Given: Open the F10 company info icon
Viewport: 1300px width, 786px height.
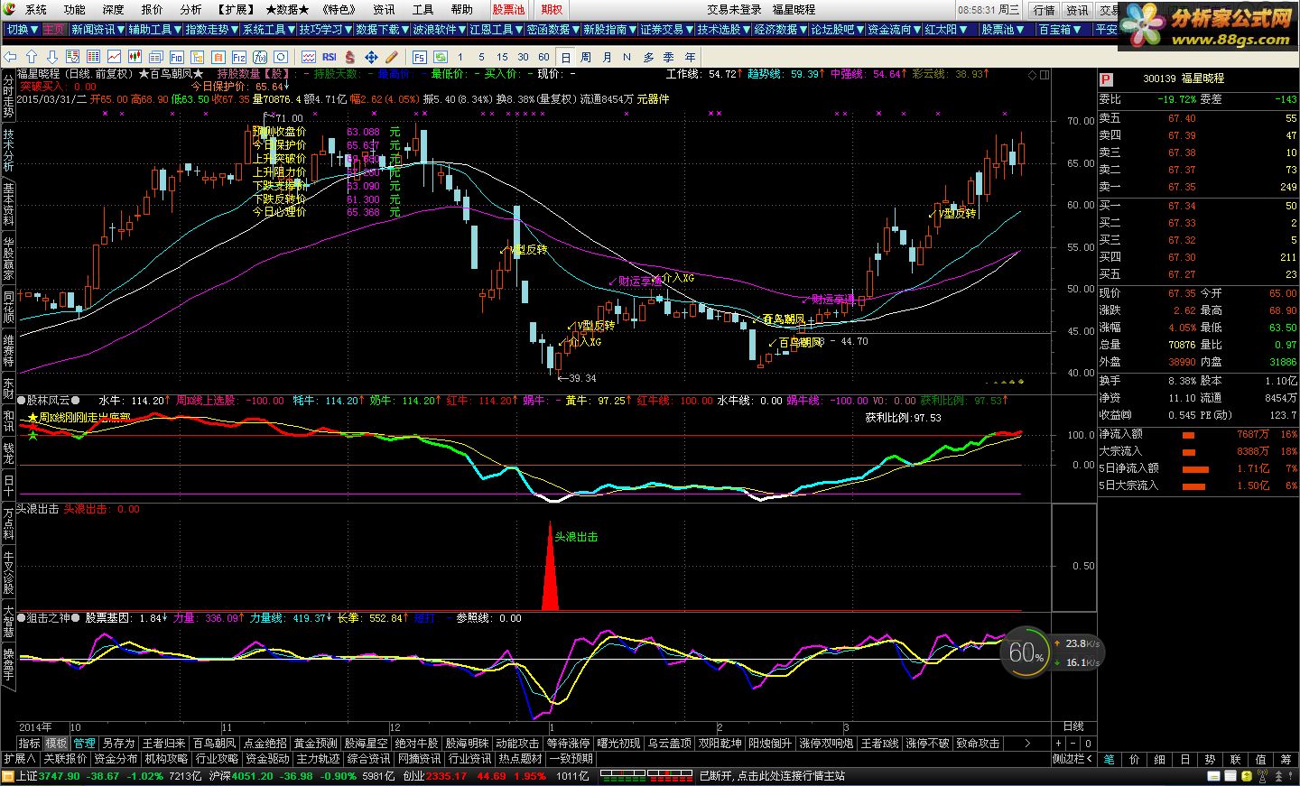Looking at the screenshot, I should [x=176, y=57].
